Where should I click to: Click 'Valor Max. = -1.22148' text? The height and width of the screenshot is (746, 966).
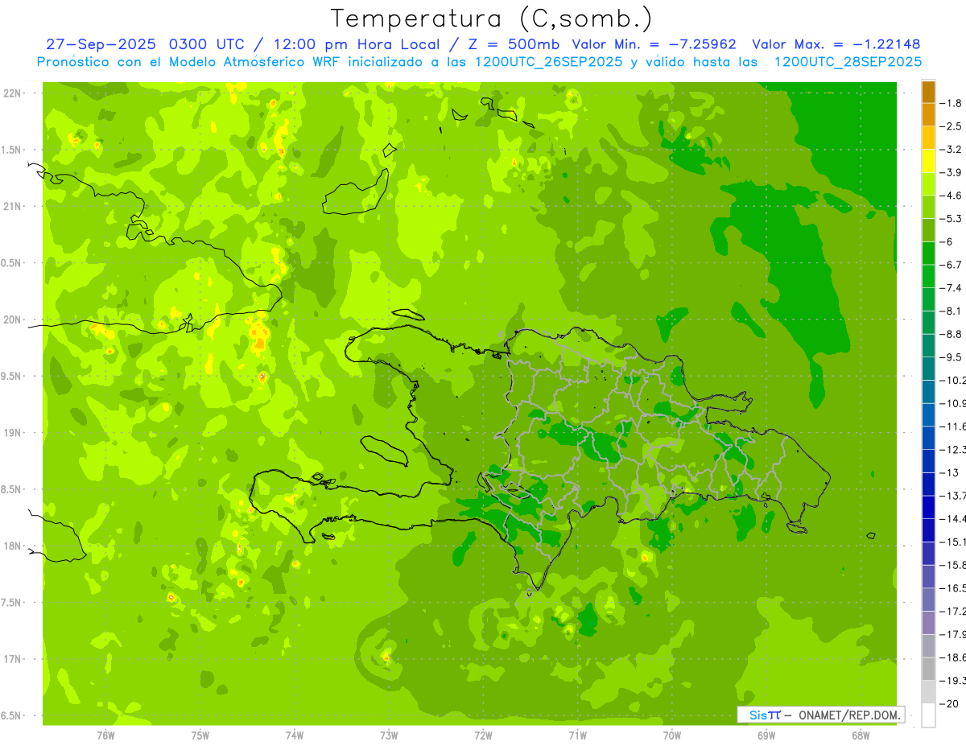point(836,44)
